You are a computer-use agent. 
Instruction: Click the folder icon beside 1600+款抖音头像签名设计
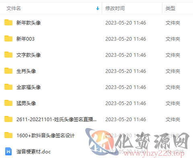pyautogui.click(x=8, y=135)
